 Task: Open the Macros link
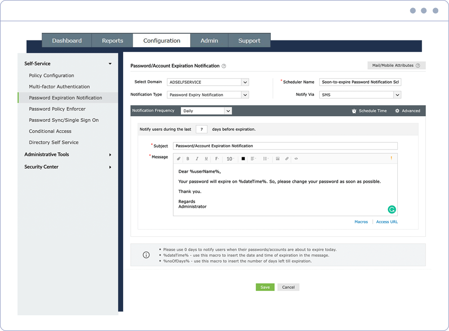361,222
